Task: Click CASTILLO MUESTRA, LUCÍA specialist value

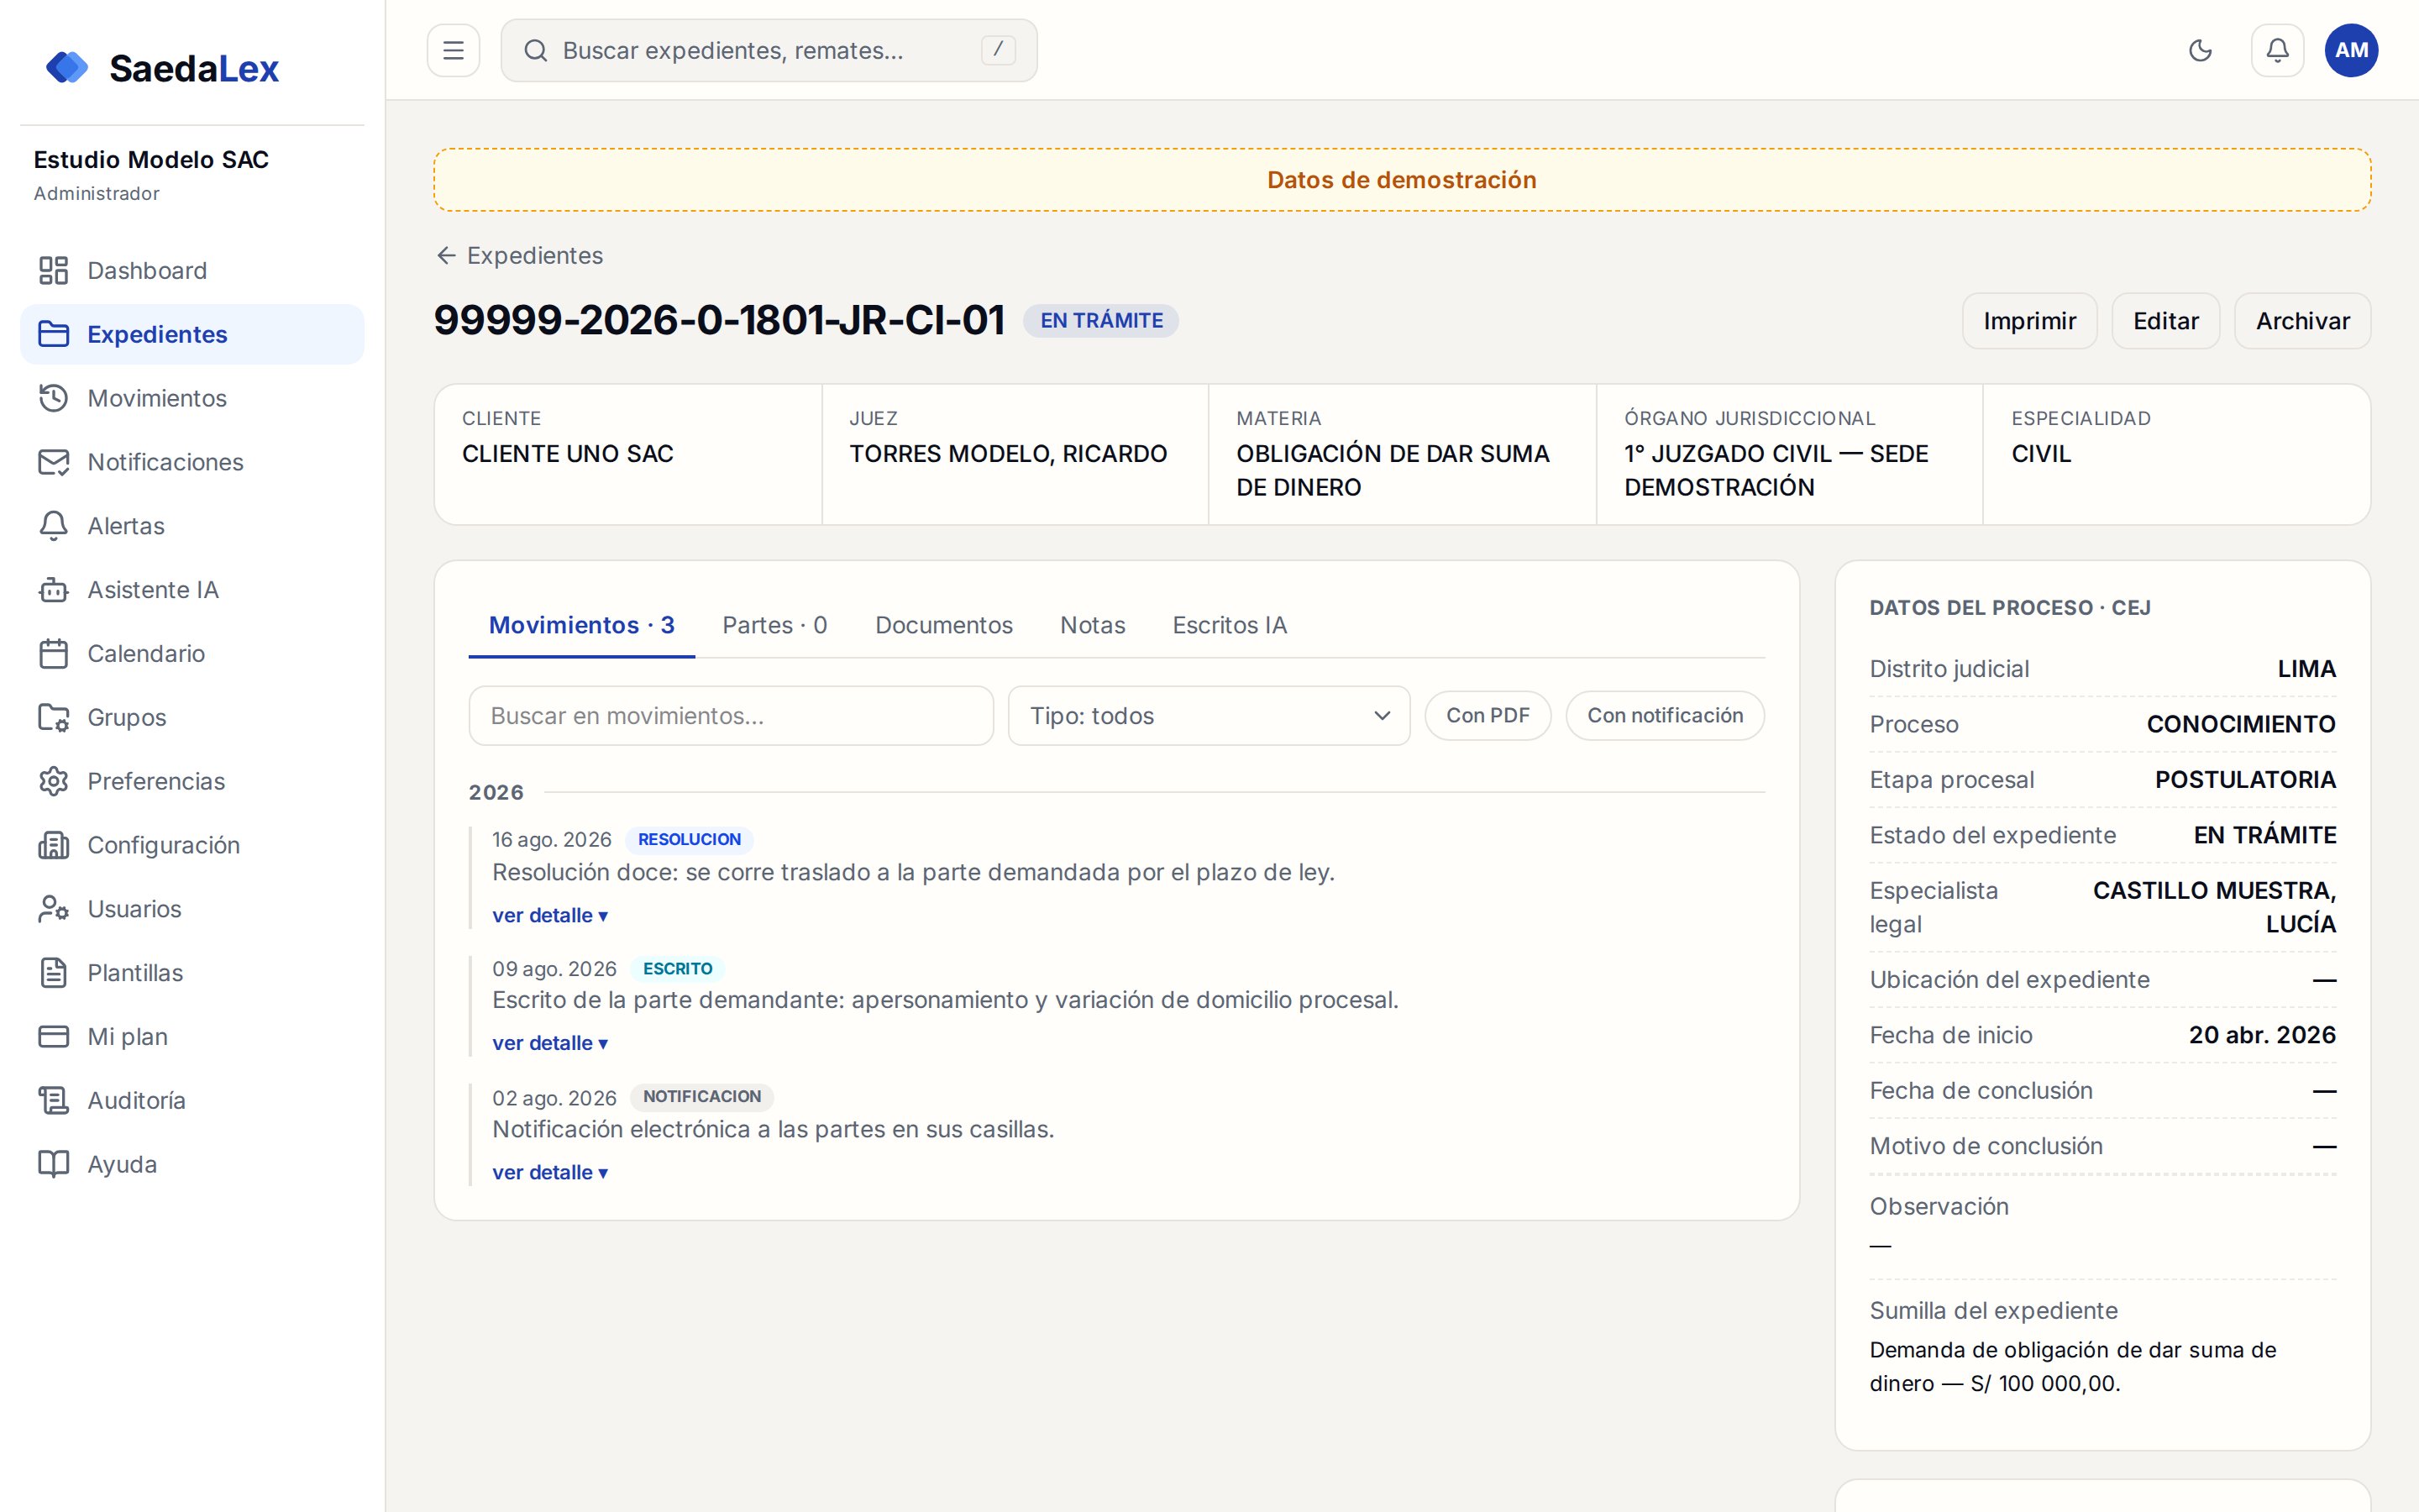Action: tap(2214, 907)
